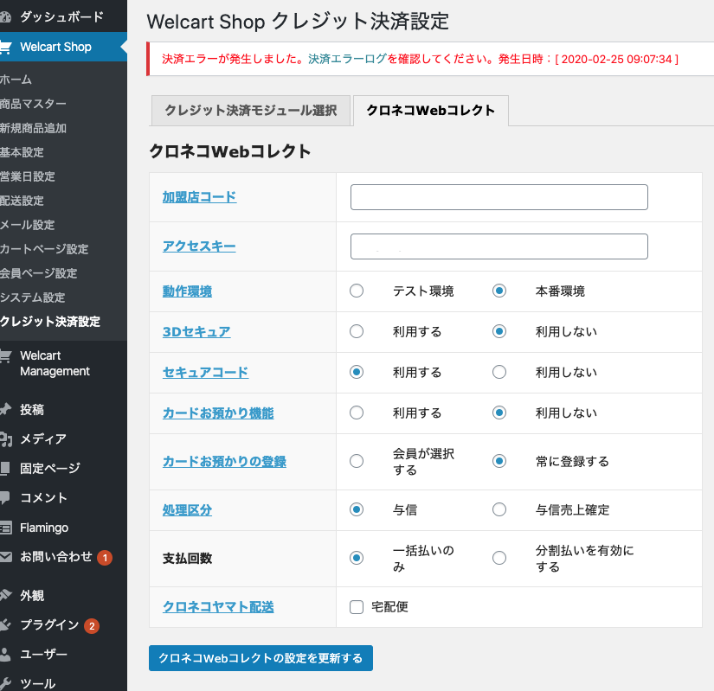Click the pushpin icon for 投稿

5,409
